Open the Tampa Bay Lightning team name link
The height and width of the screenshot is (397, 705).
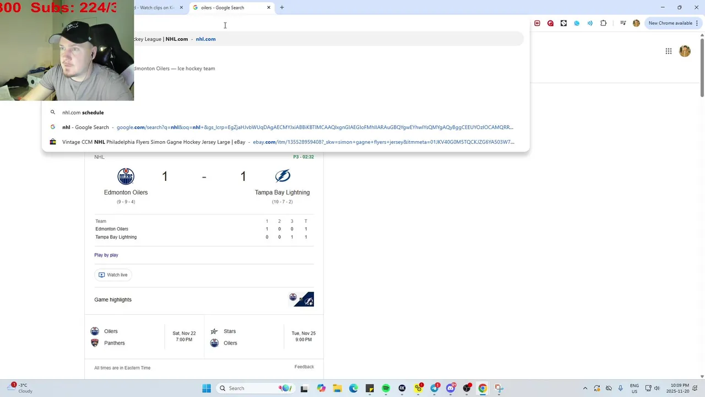coord(282,192)
